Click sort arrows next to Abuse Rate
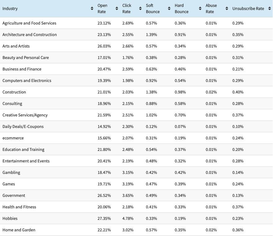Image resolution: width=273 pixels, height=236 pixels. pyautogui.click(x=227, y=9)
